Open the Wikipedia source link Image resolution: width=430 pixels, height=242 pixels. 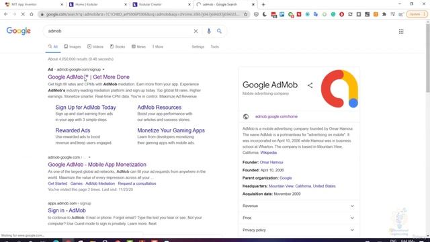coord(269,153)
